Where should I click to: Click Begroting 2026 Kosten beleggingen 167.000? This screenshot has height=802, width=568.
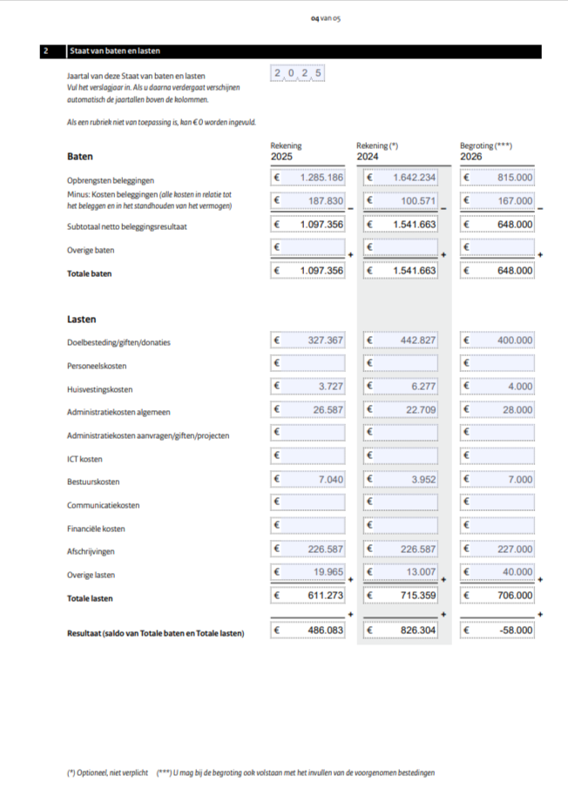497,200
